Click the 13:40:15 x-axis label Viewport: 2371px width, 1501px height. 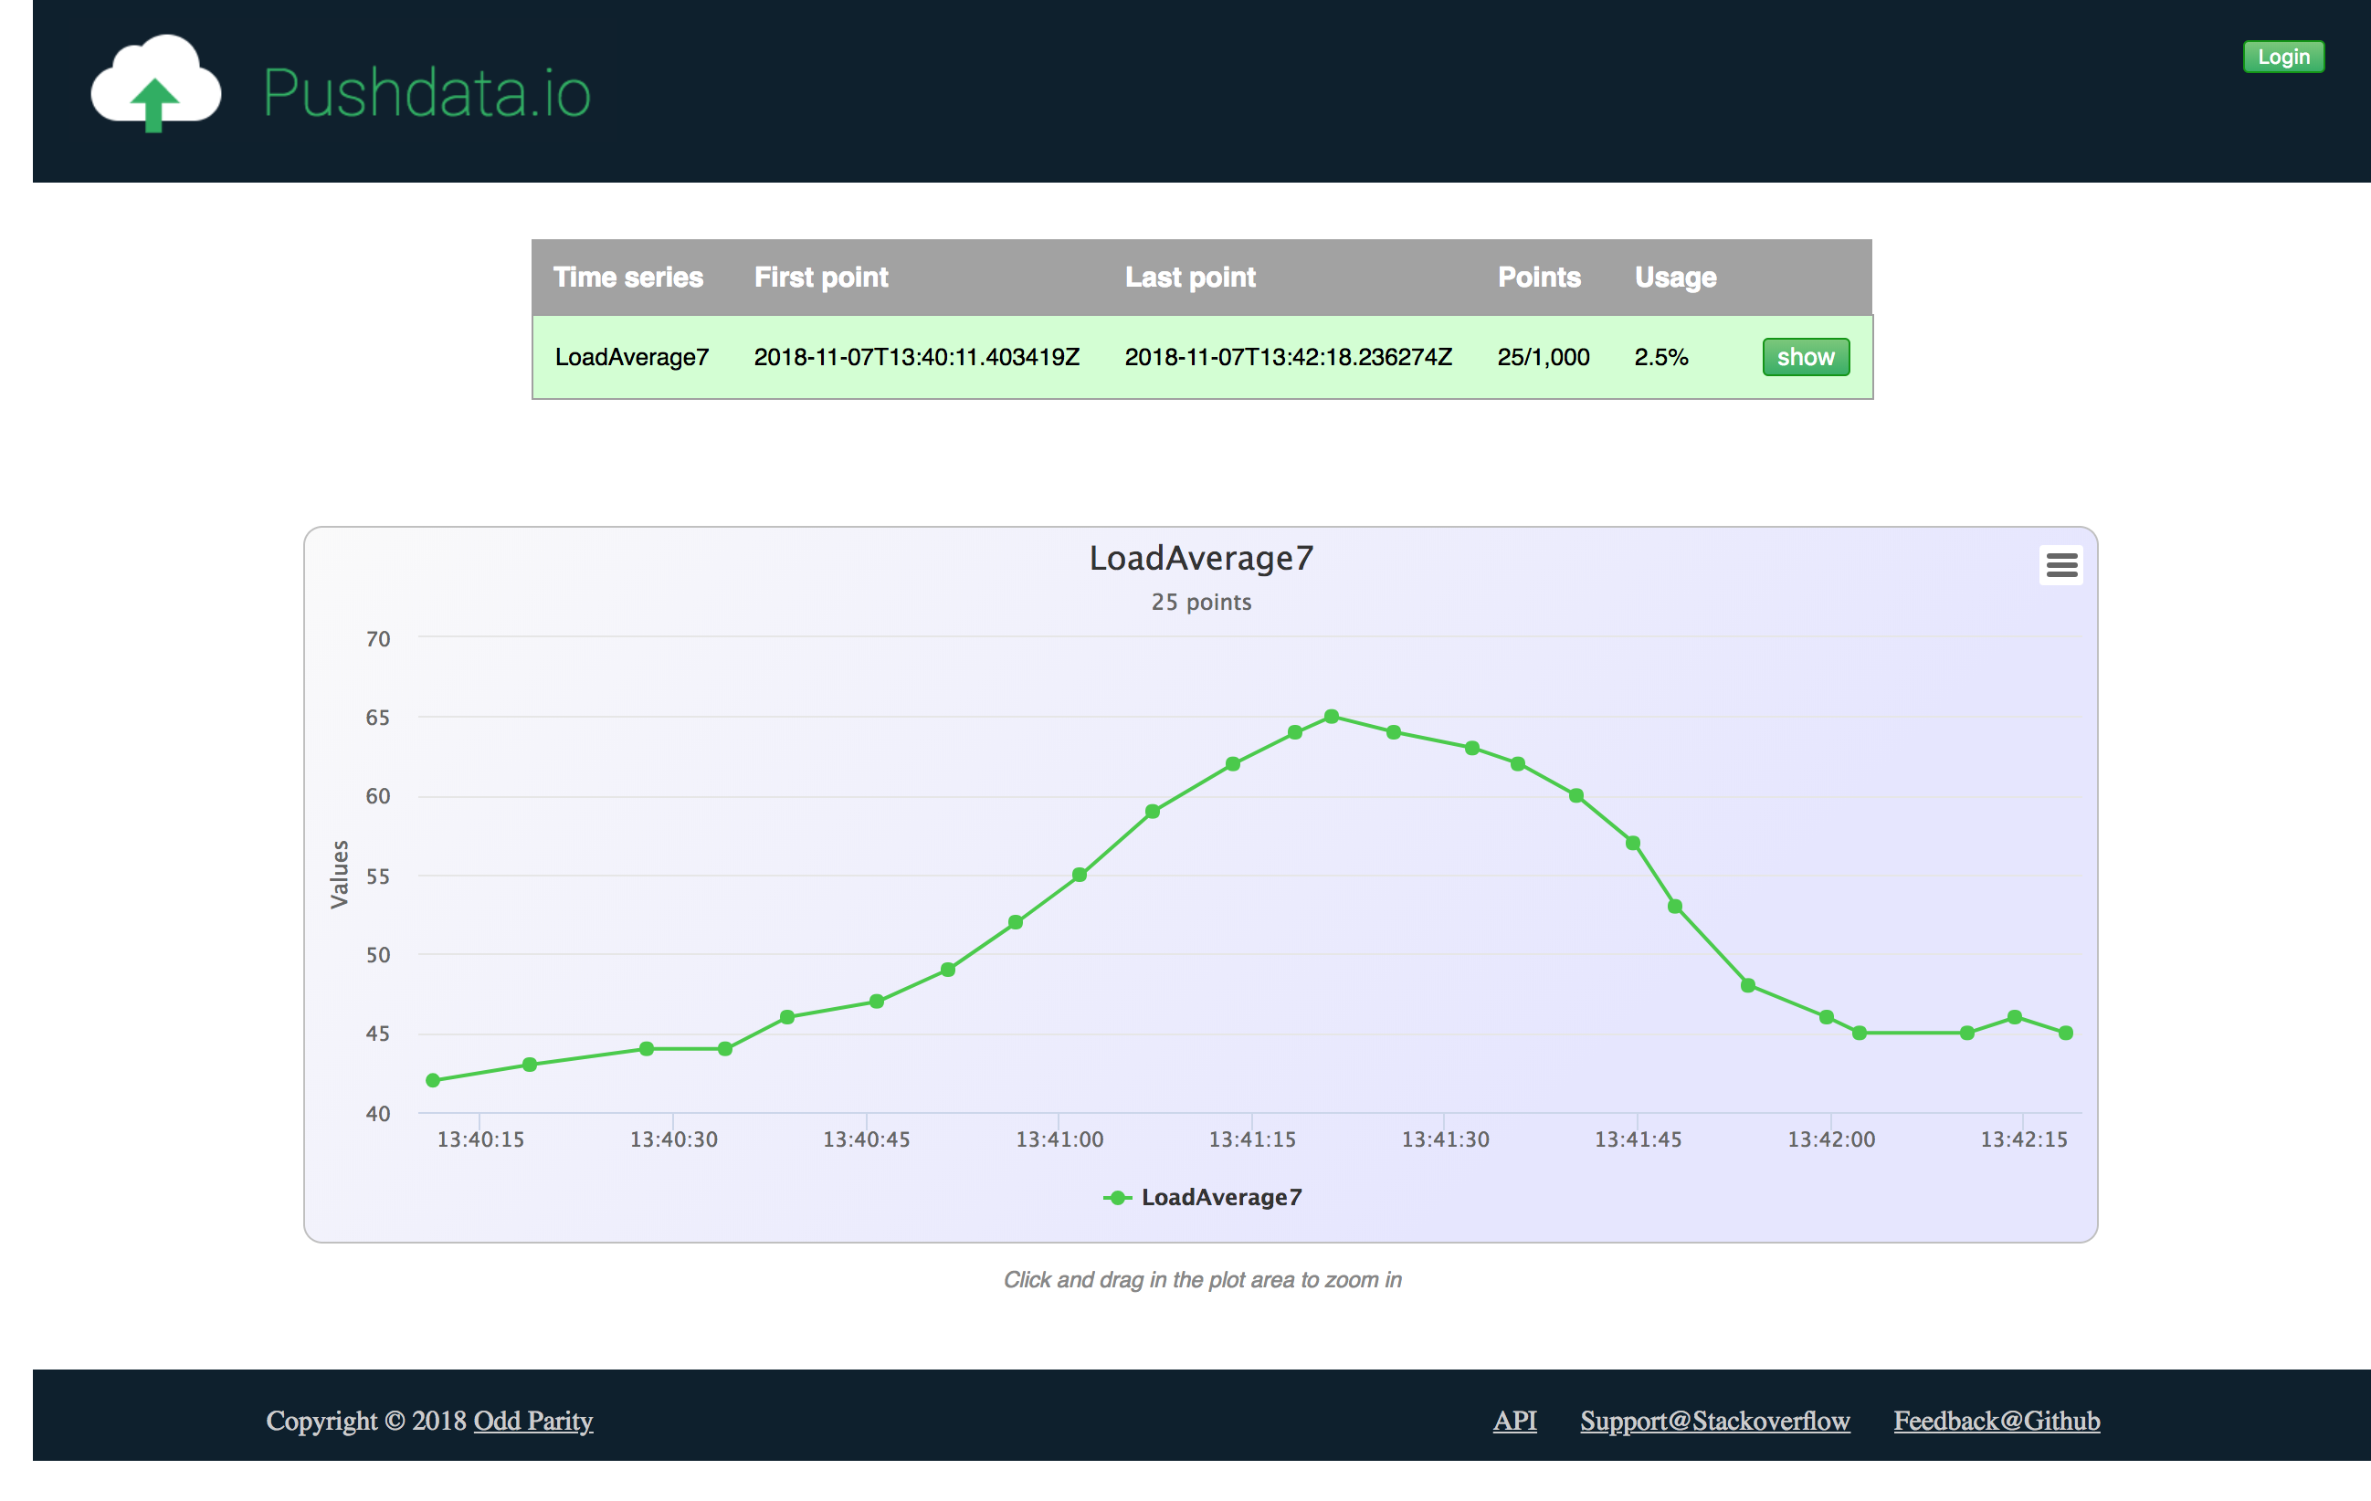click(480, 1139)
